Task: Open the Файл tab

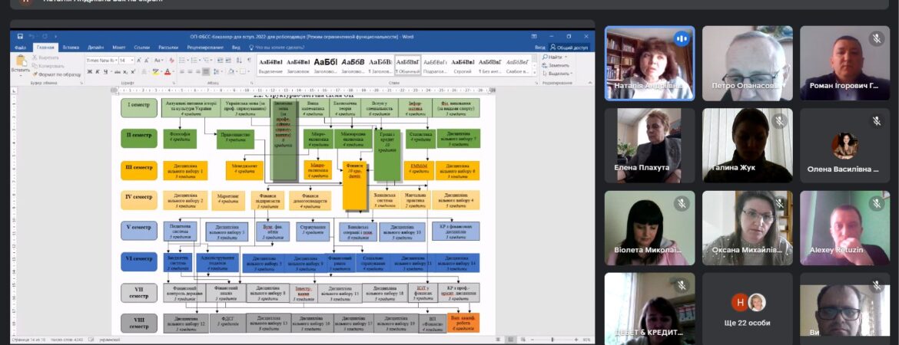Action: pos(21,48)
